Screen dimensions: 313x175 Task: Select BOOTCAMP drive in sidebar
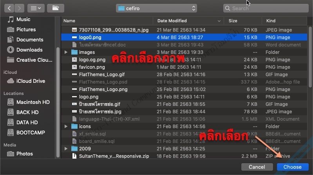tap(31, 132)
